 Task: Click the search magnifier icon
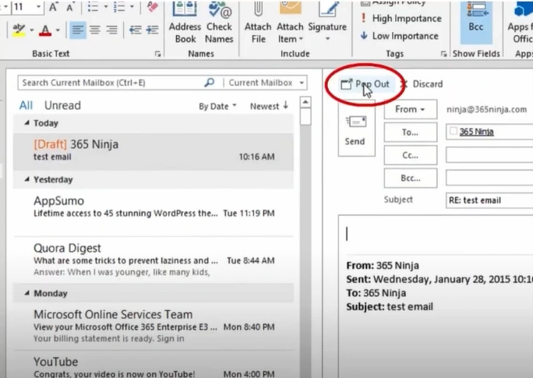click(210, 83)
